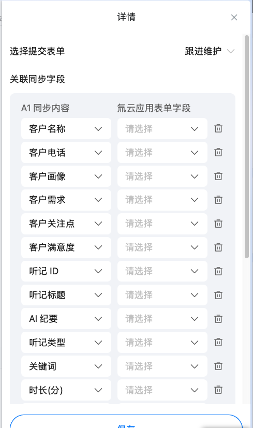Click trash icon next to 关键词 row
This screenshot has width=253, height=428.
218,366
